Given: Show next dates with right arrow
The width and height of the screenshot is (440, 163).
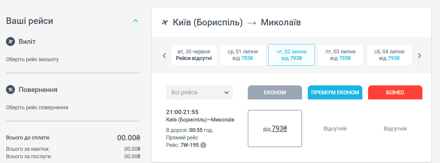Looking at the screenshot, I should (x=419, y=56).
